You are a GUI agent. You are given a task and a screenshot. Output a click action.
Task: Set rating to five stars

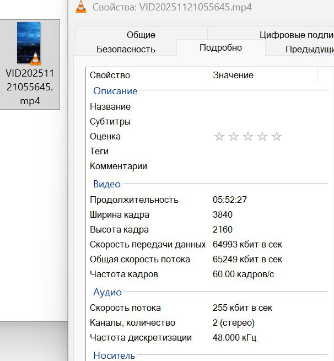[x=277, y=137]
